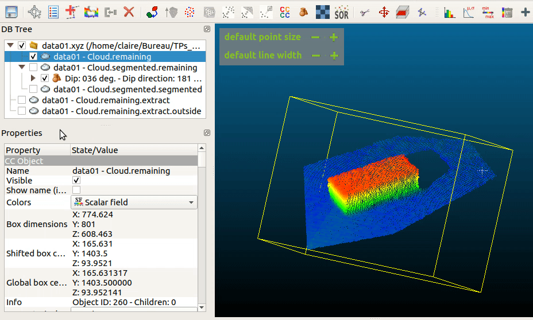Increase default line width with plus
This screenshot has height=320, width=533.
click(x=334, y=55)
